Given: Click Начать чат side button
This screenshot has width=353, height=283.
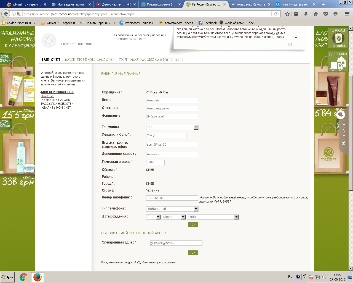Looking at the screenshot, I should 344,134.
